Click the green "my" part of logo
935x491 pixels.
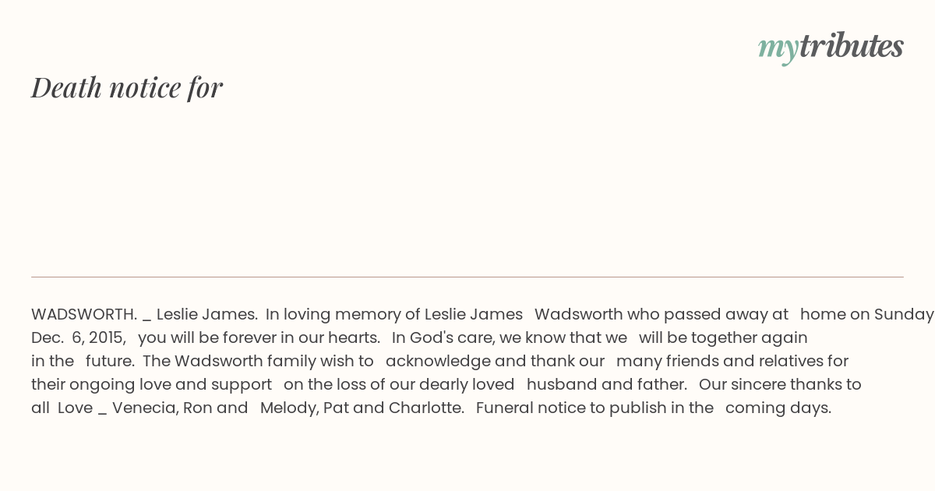click(x=778, y=50)
